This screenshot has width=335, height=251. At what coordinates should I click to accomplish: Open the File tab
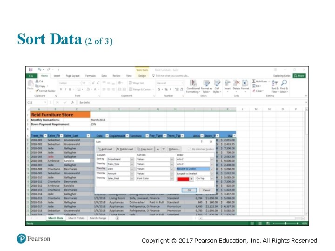coord(31,76)
